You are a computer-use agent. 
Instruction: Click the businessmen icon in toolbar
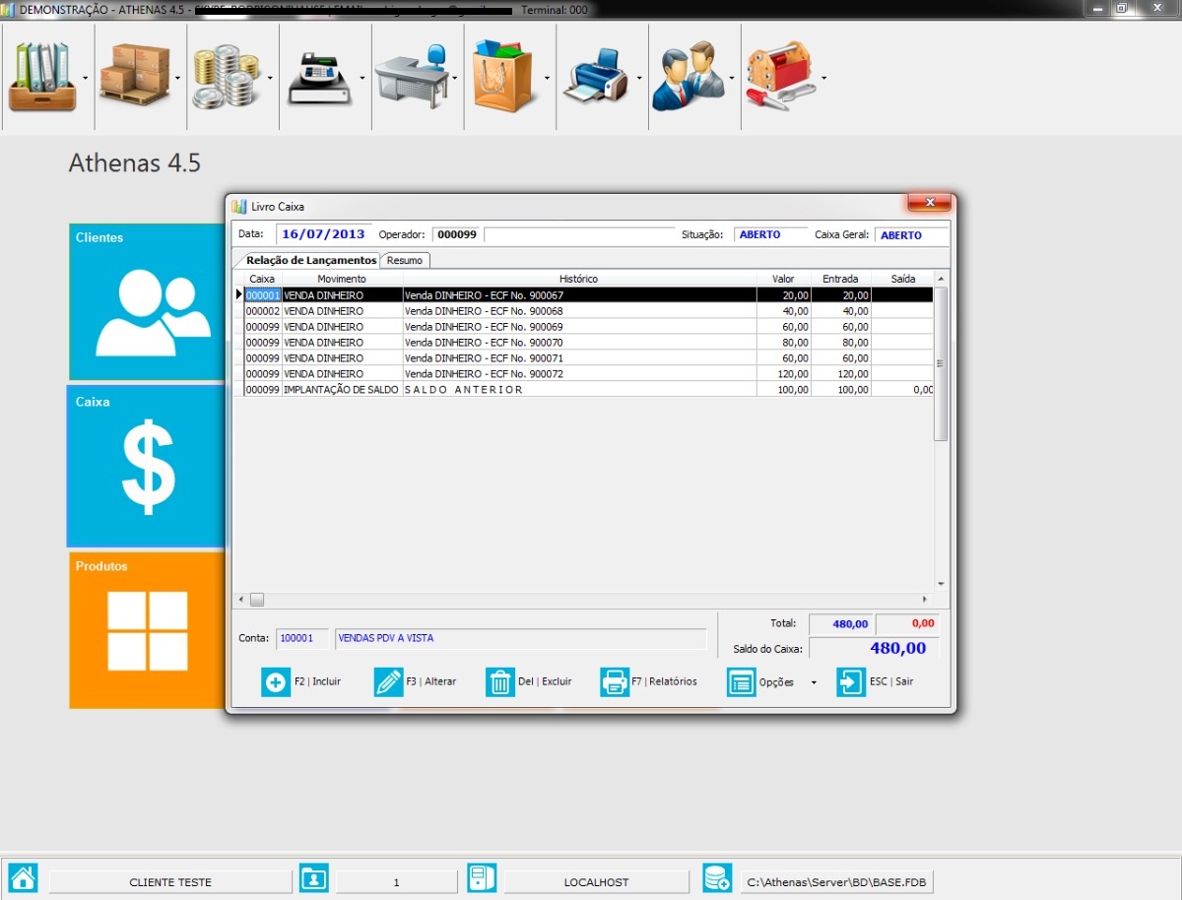688,77
